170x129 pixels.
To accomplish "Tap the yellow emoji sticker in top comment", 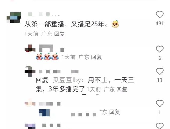I will pos(115,24).
